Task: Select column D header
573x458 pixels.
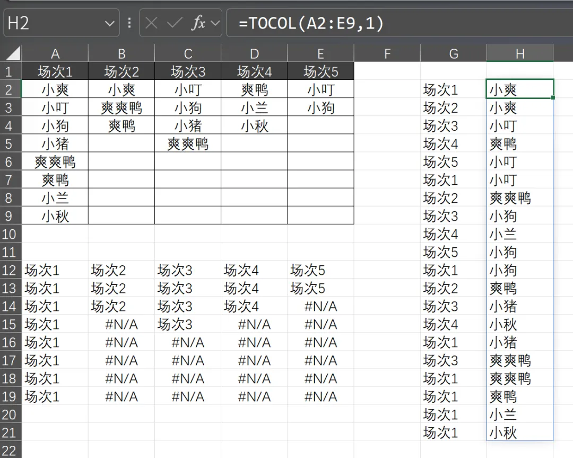Action: point(254,53)
